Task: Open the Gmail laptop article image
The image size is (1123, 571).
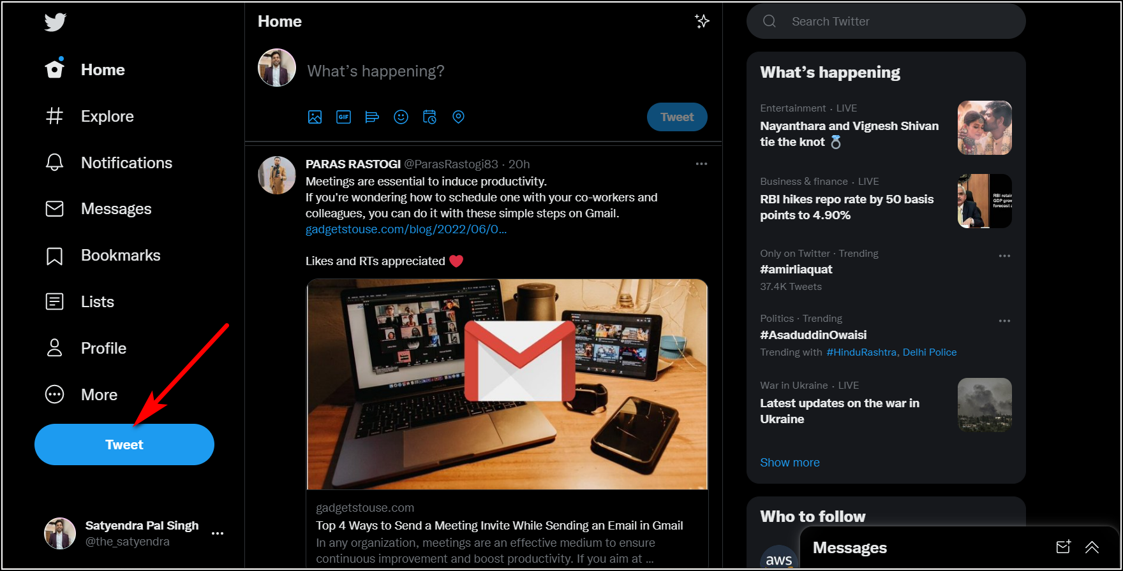Action: click(x=507, y=384)
